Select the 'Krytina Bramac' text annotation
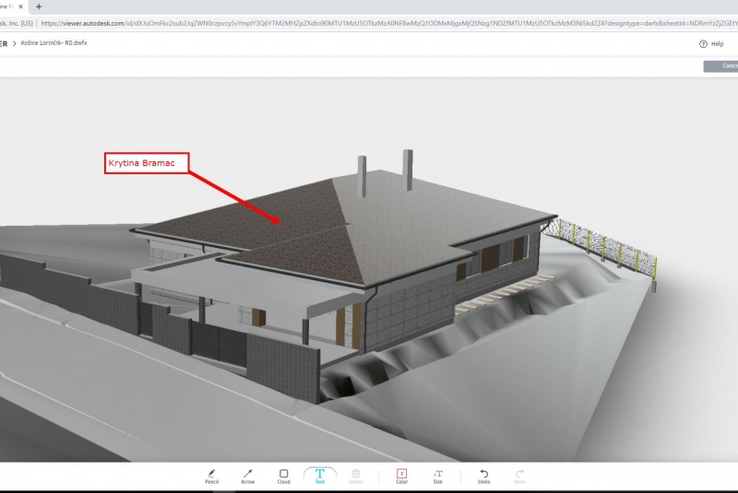Image resolution: width=738 pixels, height=493 pixels. click(147, 163)
